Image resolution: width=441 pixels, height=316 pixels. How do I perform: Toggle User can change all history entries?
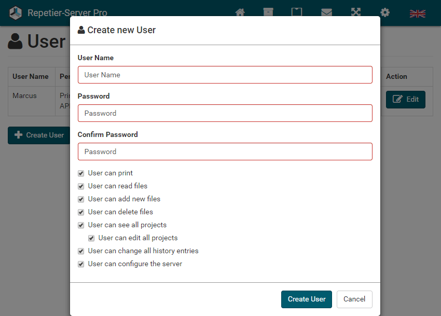81,251
